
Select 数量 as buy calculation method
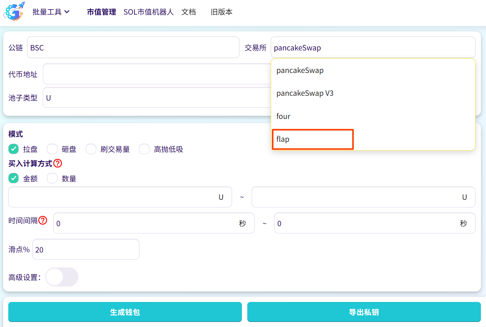[52, 179]
